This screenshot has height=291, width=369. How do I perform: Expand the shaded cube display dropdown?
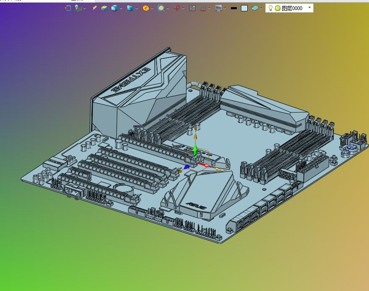point(121,8)
